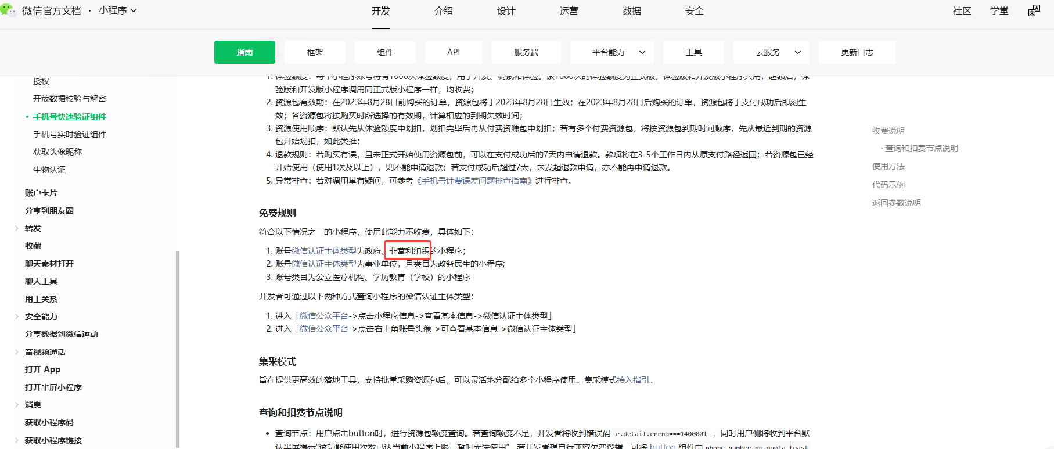Jump to 返回参数说明 in the page outline
Image resolution: width=1054 pixels, height=449 pixels.
pyautogui.click(x=897, y=203)
